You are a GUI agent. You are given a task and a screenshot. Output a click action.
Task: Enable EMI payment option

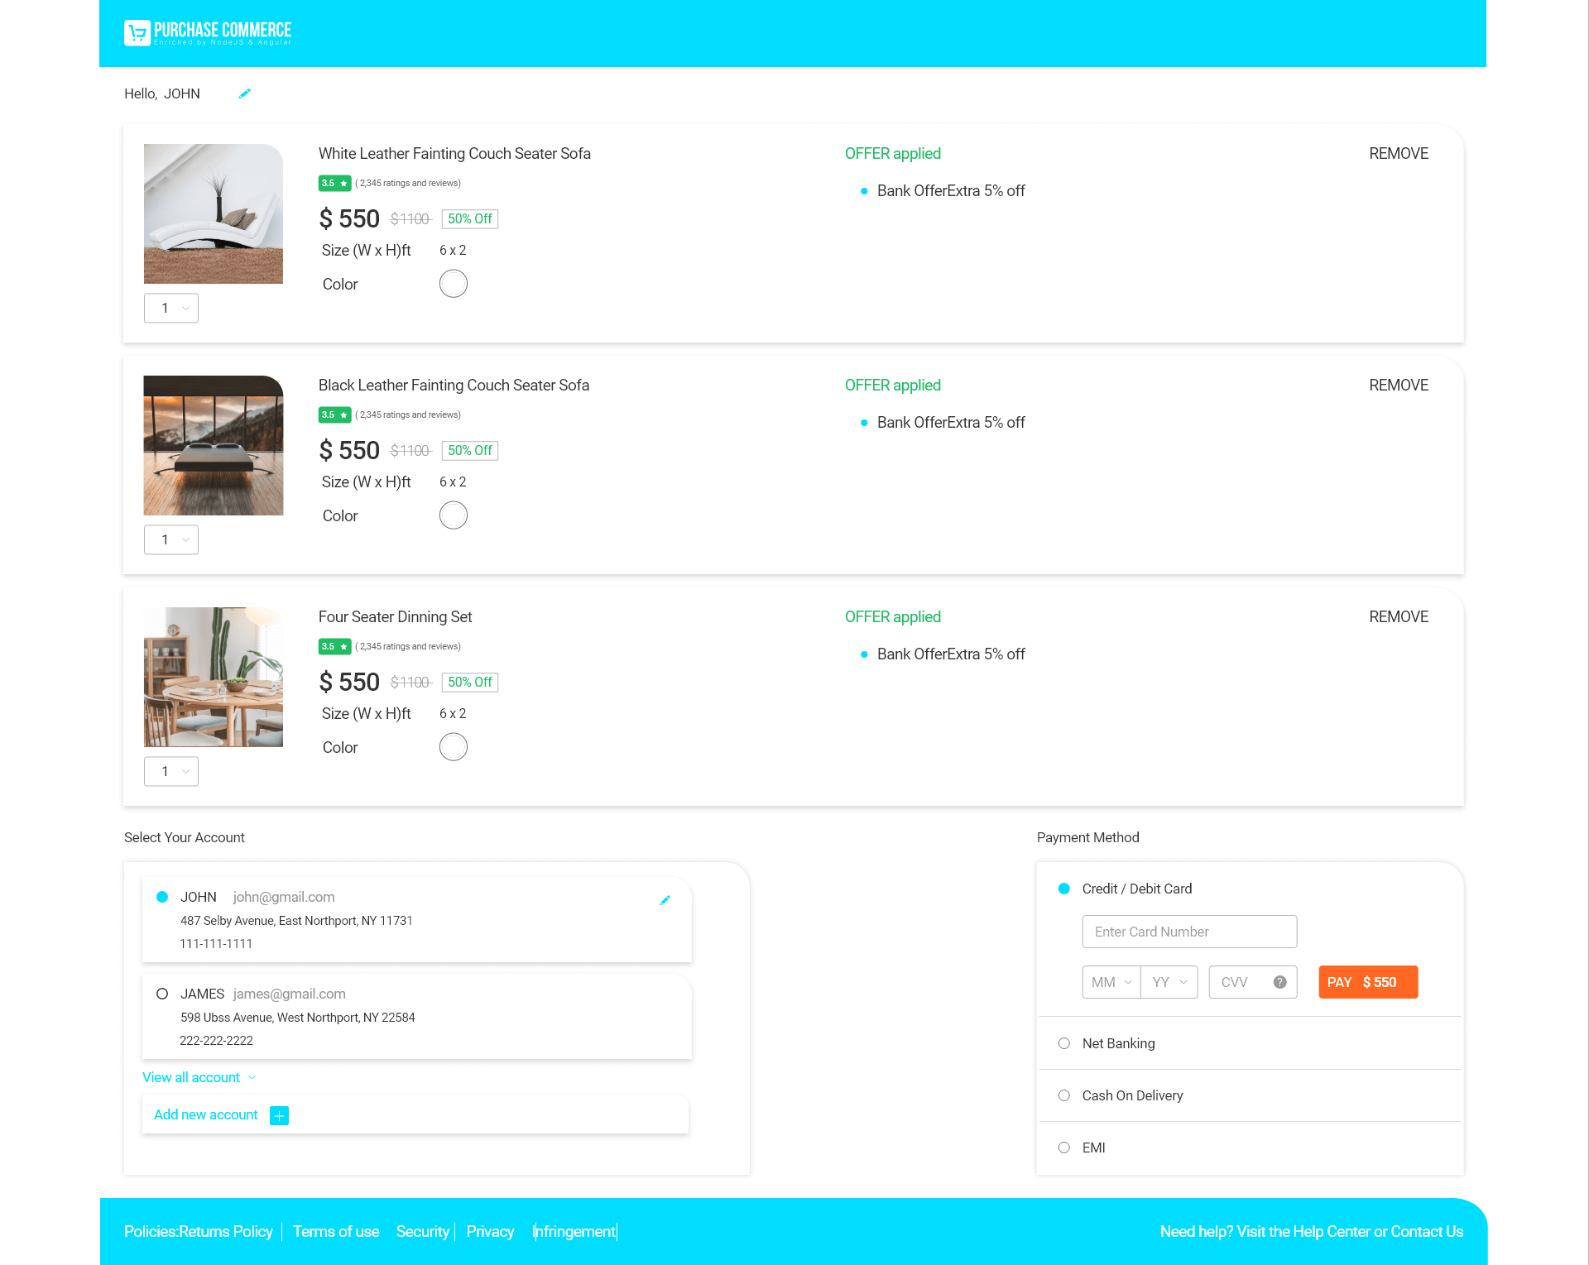click(1063, 1148)
